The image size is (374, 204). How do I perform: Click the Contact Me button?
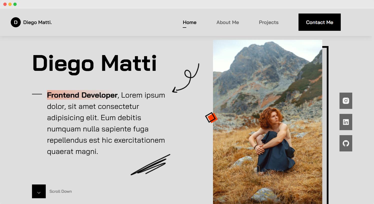click(319, 22)
